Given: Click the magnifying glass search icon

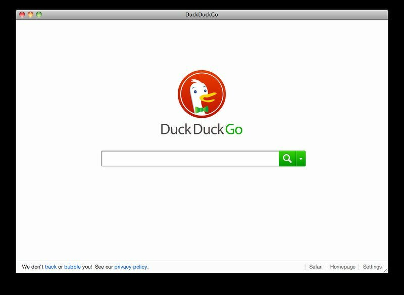Looking at the screenshot, I should pos(287,158).
